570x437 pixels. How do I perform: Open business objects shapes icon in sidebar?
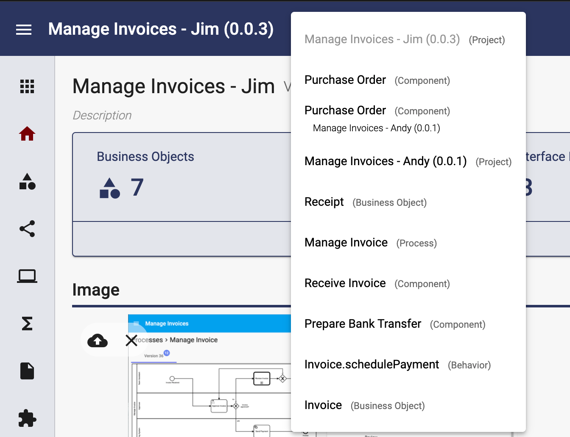pyautogui.click(x=27, y=181)
